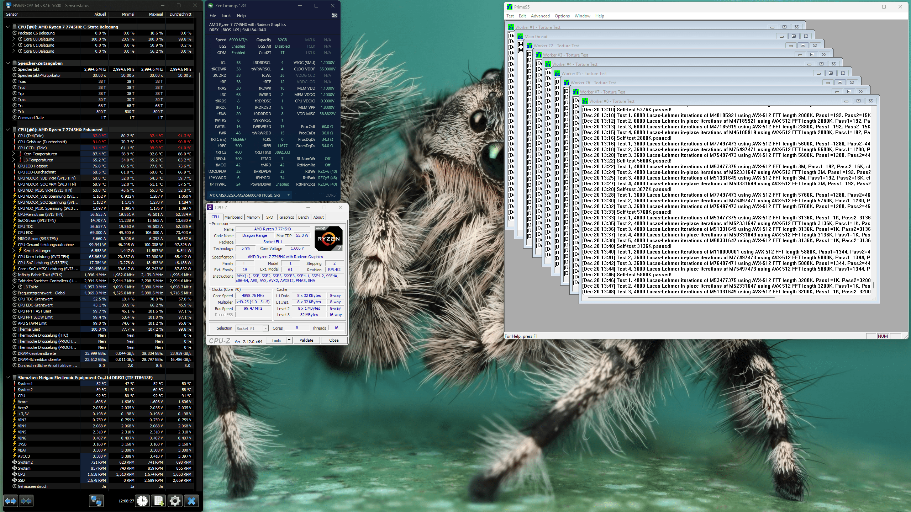Screen dimensions: 911x512
Task: Minimize the Worker #3 Torture Test subwindow
Action: click(x=800, y=55)
